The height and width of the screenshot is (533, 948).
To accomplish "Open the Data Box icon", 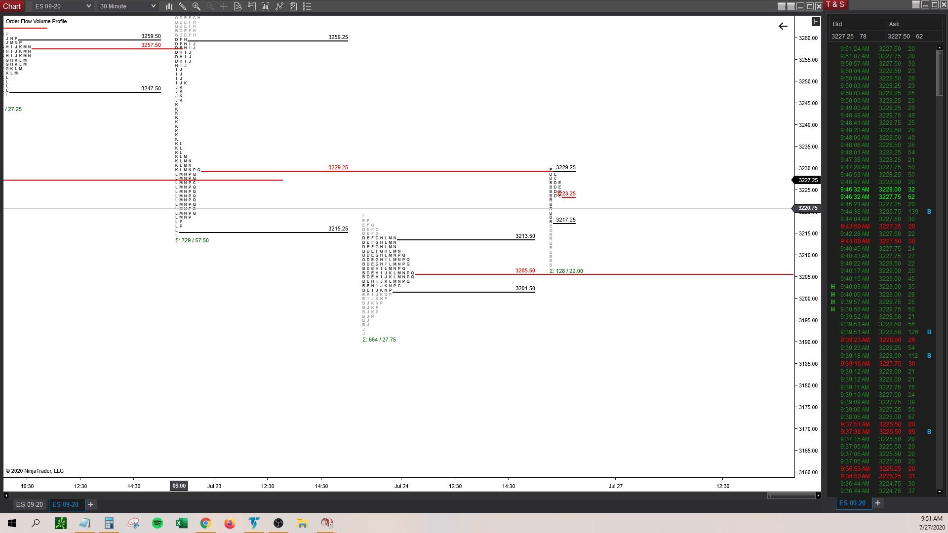I will click(237, 6).
